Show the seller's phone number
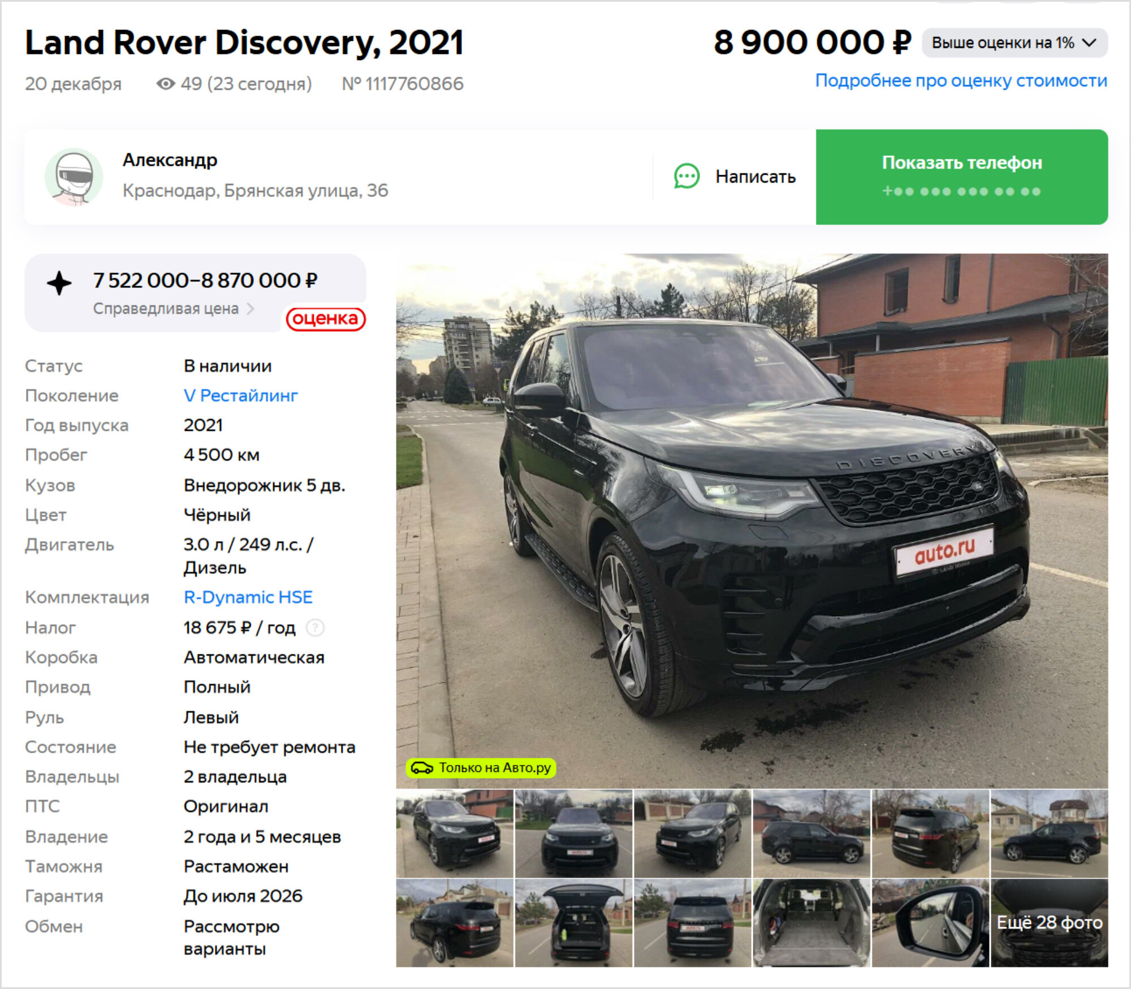 click(961, 177)
